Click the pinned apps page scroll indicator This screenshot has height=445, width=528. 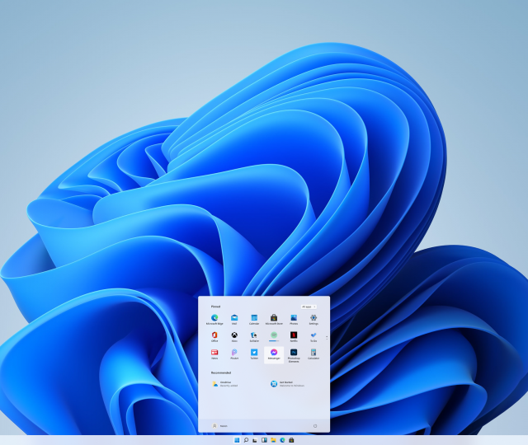(326, 337)
